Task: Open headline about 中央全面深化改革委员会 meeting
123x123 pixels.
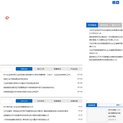Action: point(106,32)
